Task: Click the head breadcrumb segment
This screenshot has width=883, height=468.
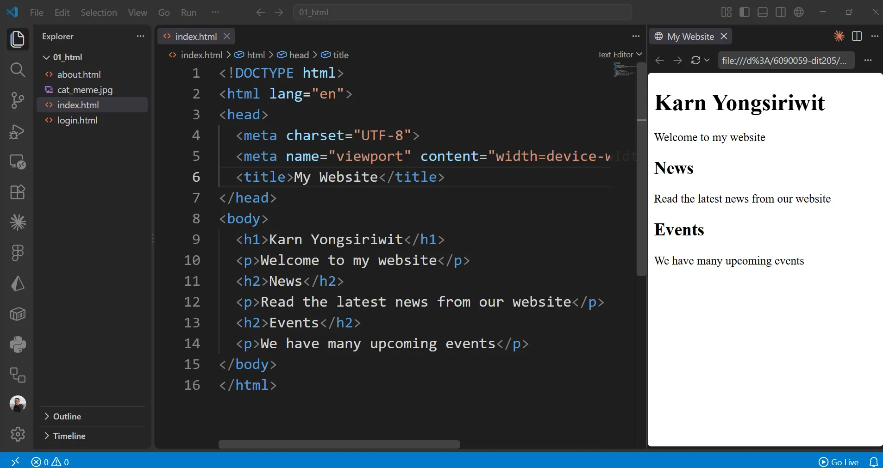Action: 293,55
